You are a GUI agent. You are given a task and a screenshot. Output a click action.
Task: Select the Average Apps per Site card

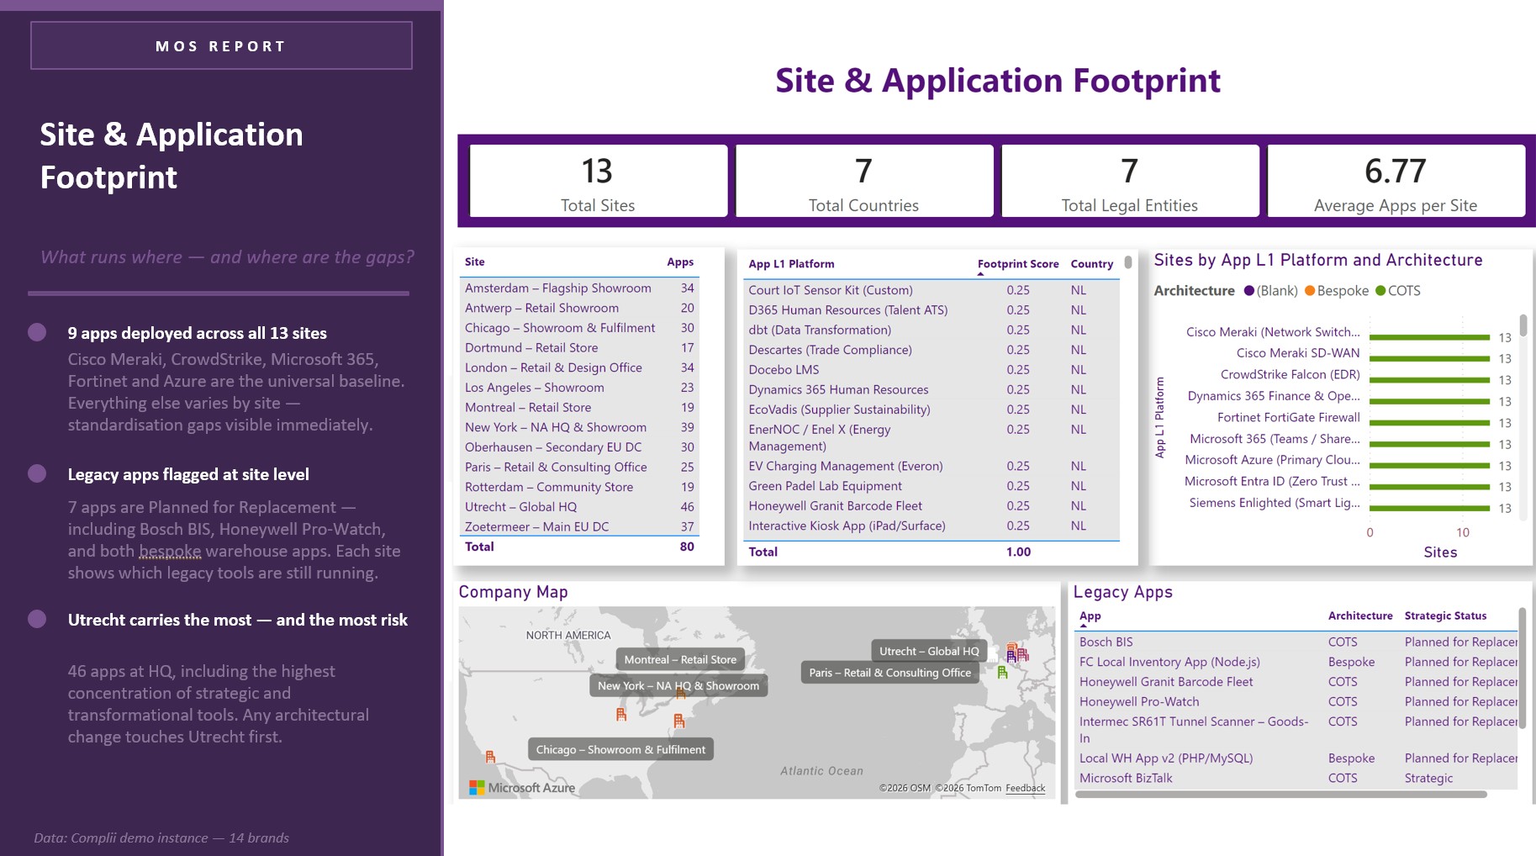1396,181
